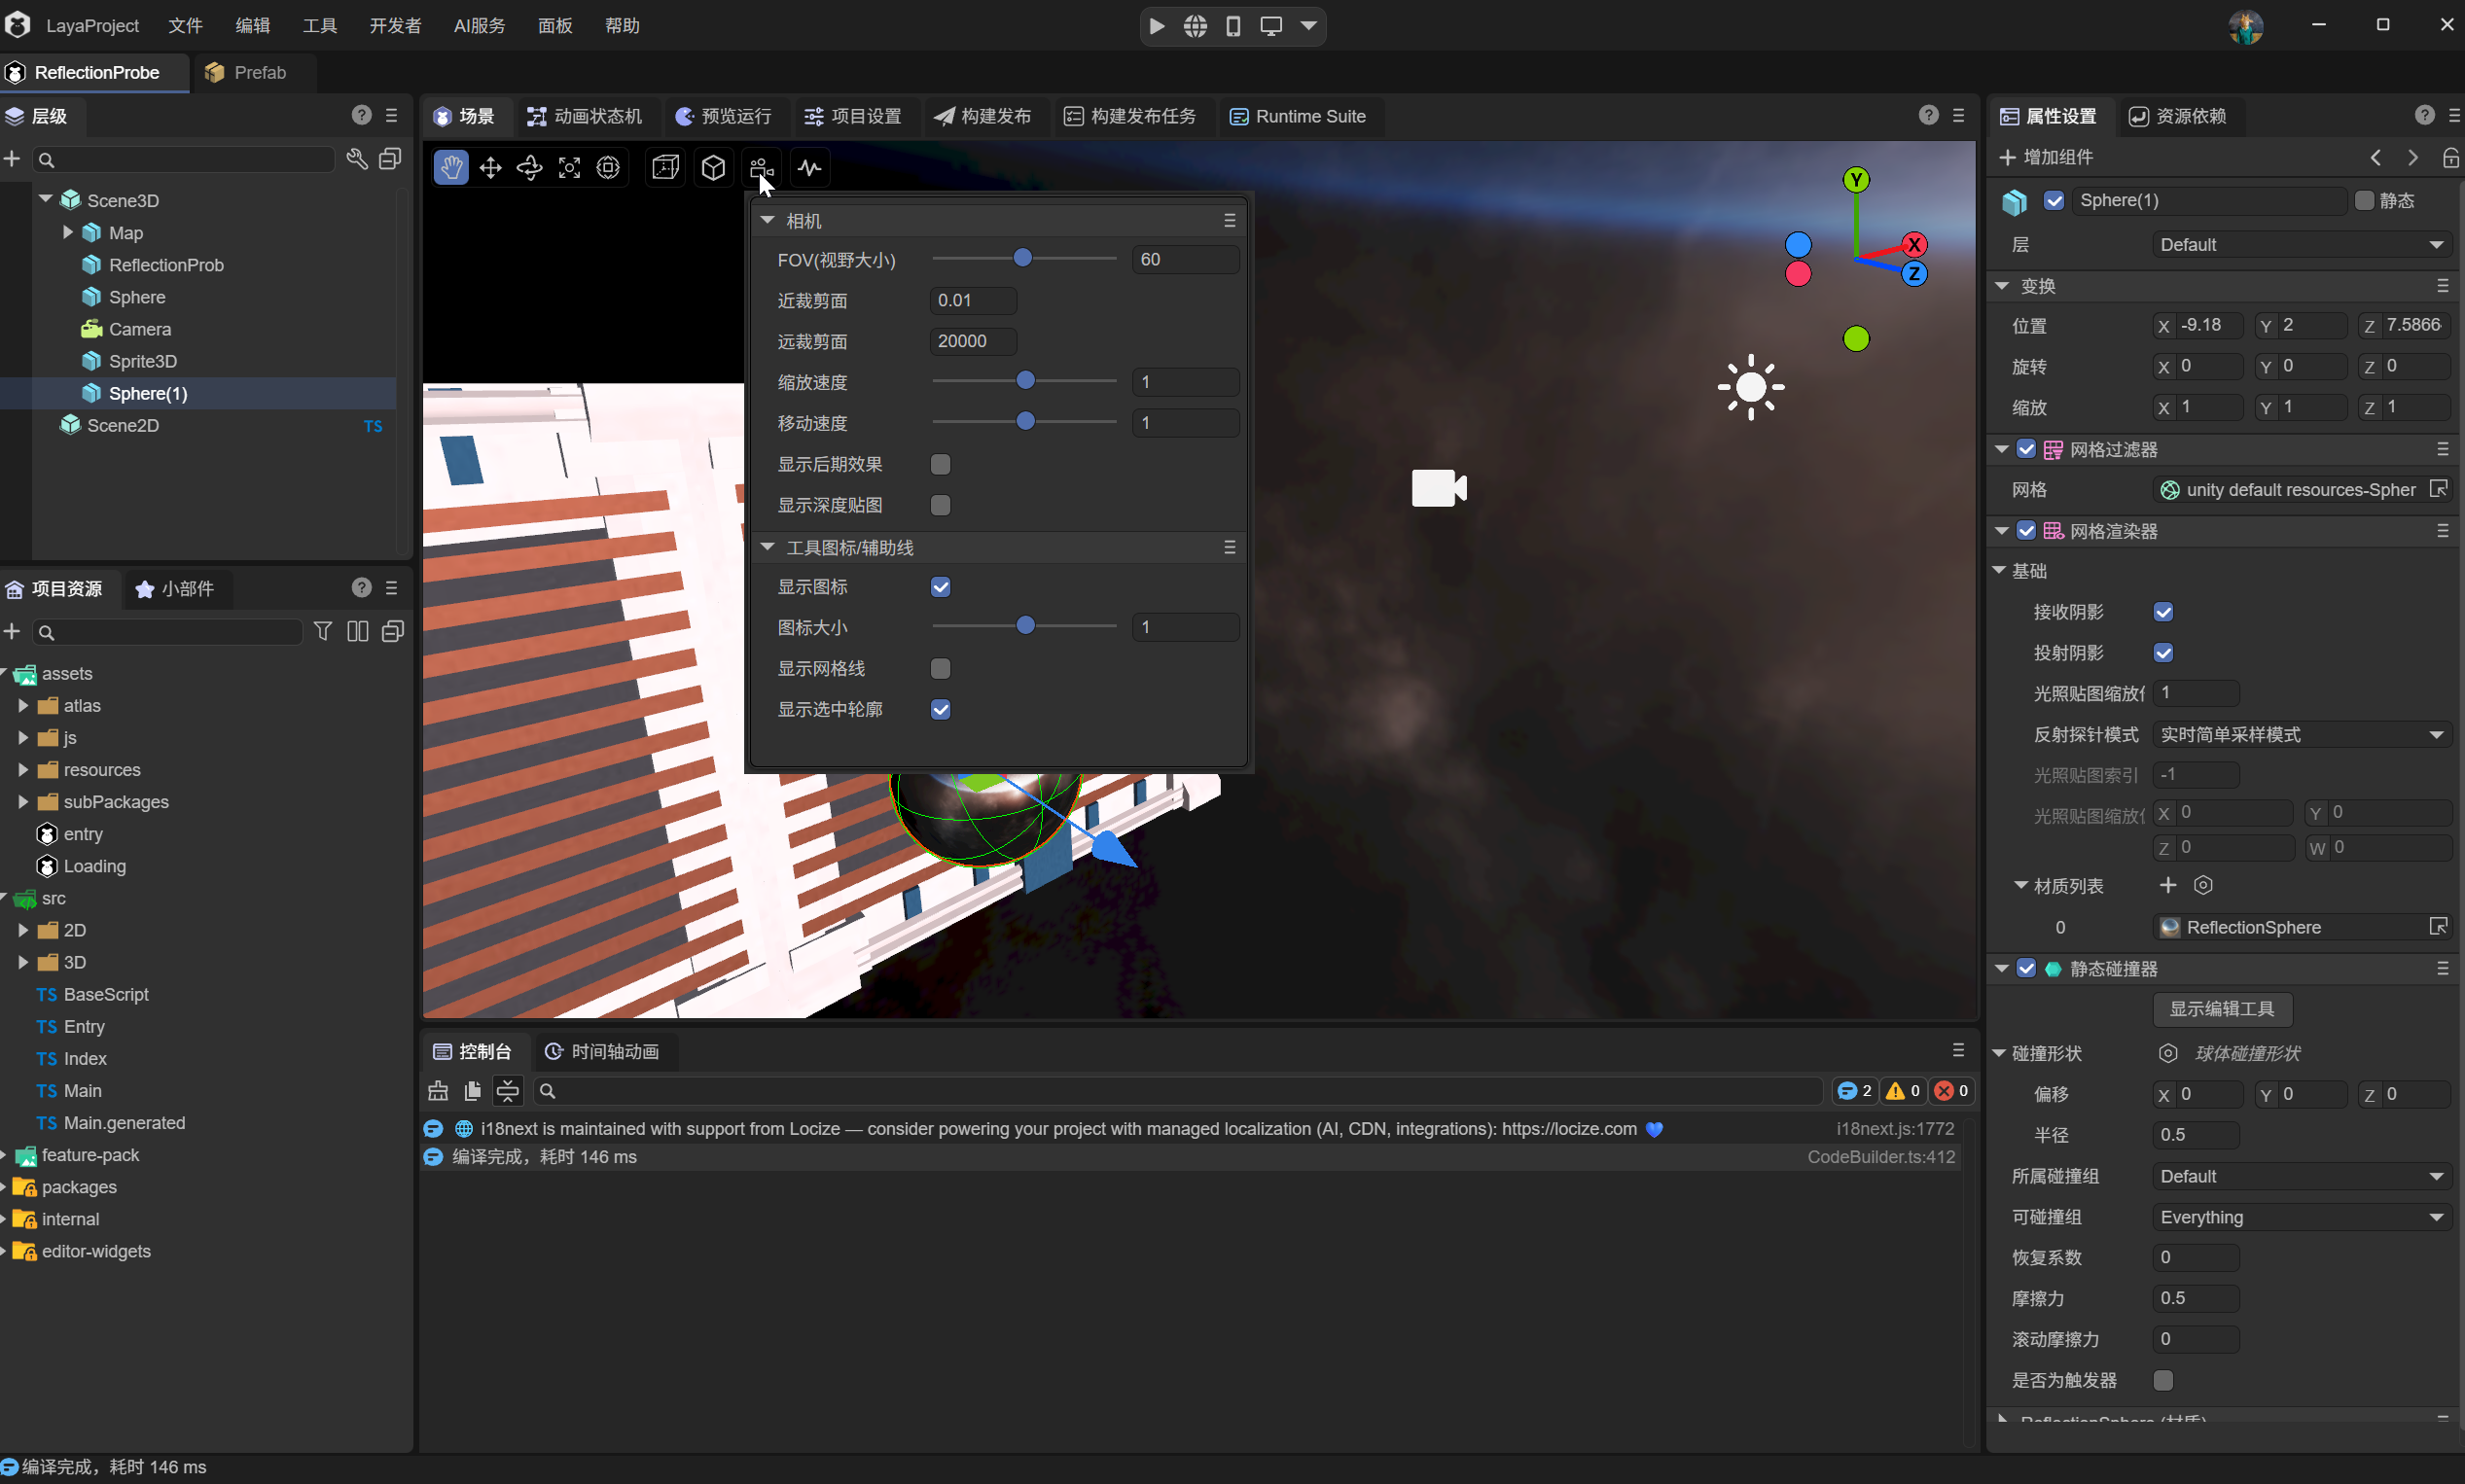Open the 资源依赖 tab
This screenshot has width=2465, height=1484.
point(2178,116)
